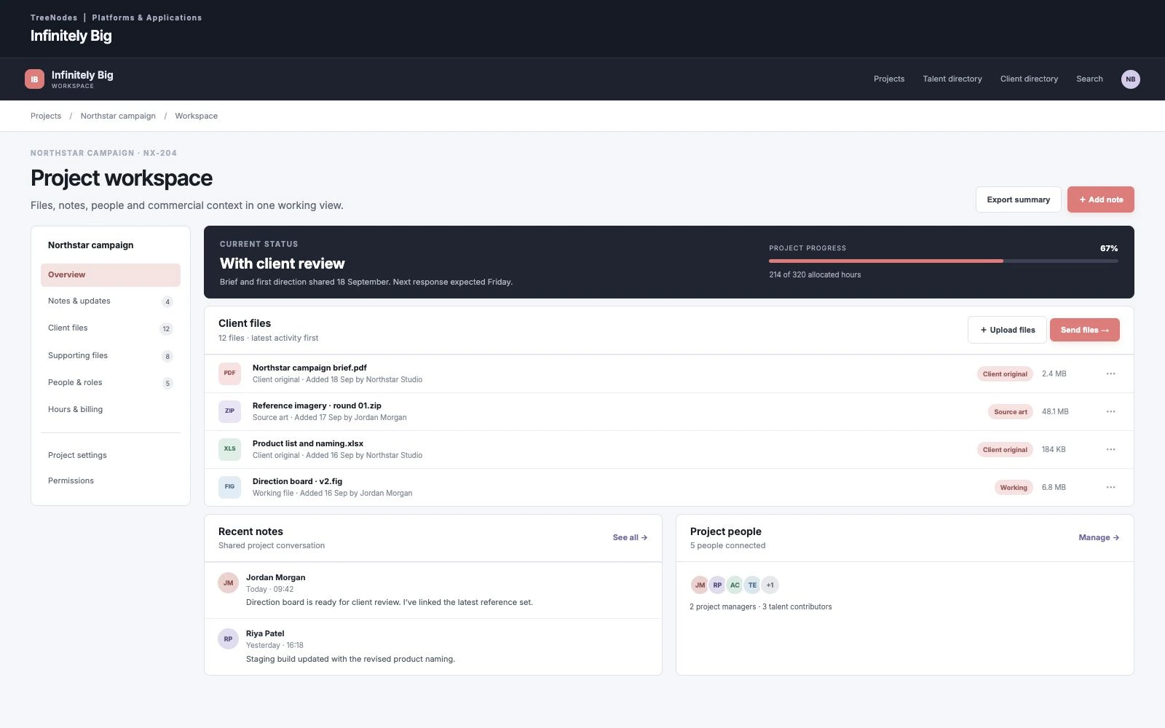Image resolution: width=1165 pixels, height=728 pixels.
Task: Click the See all notes link
Action: 630,538
